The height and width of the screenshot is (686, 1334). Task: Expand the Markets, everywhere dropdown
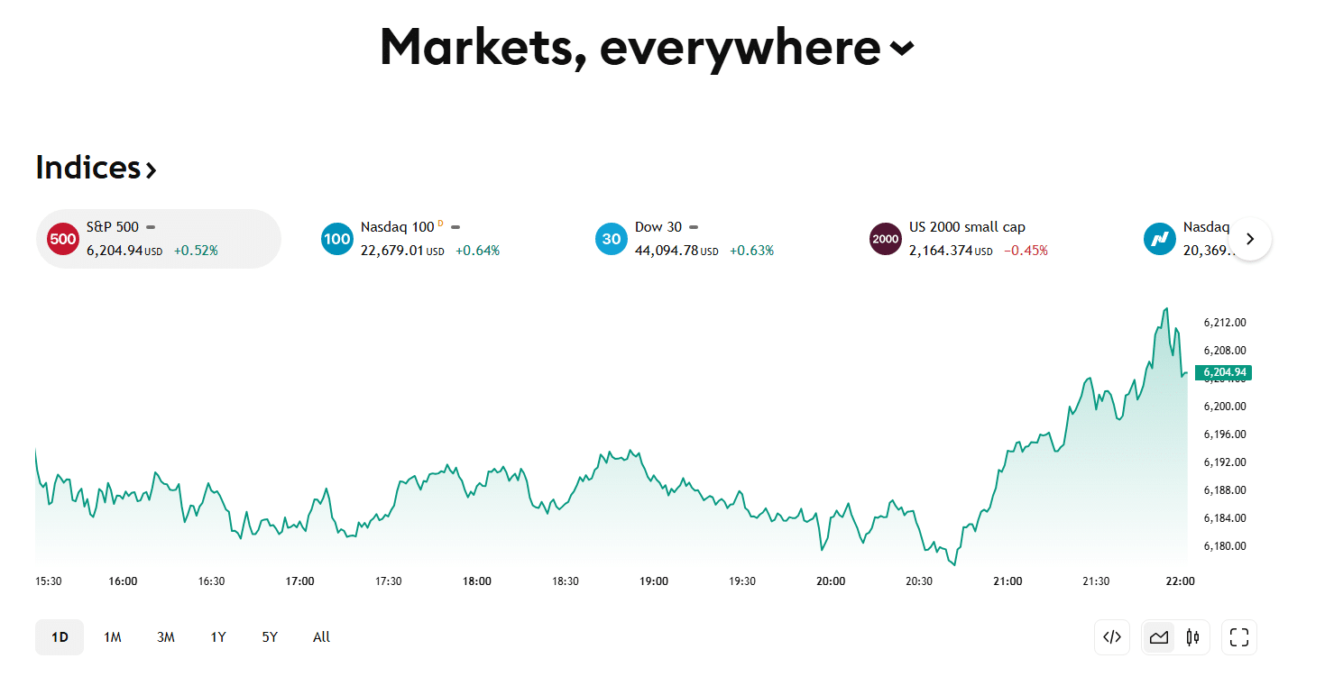[901, 48]
